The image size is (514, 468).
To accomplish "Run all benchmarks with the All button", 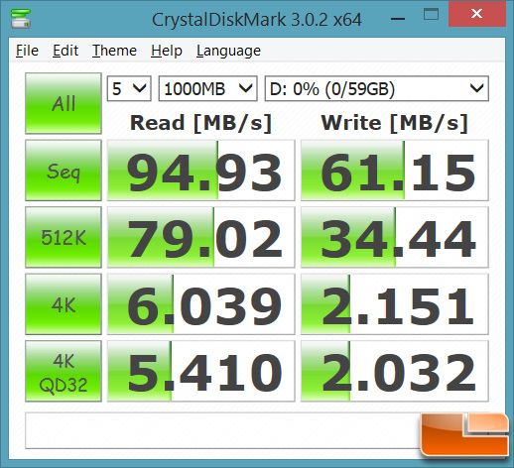I will pos(64,103).
